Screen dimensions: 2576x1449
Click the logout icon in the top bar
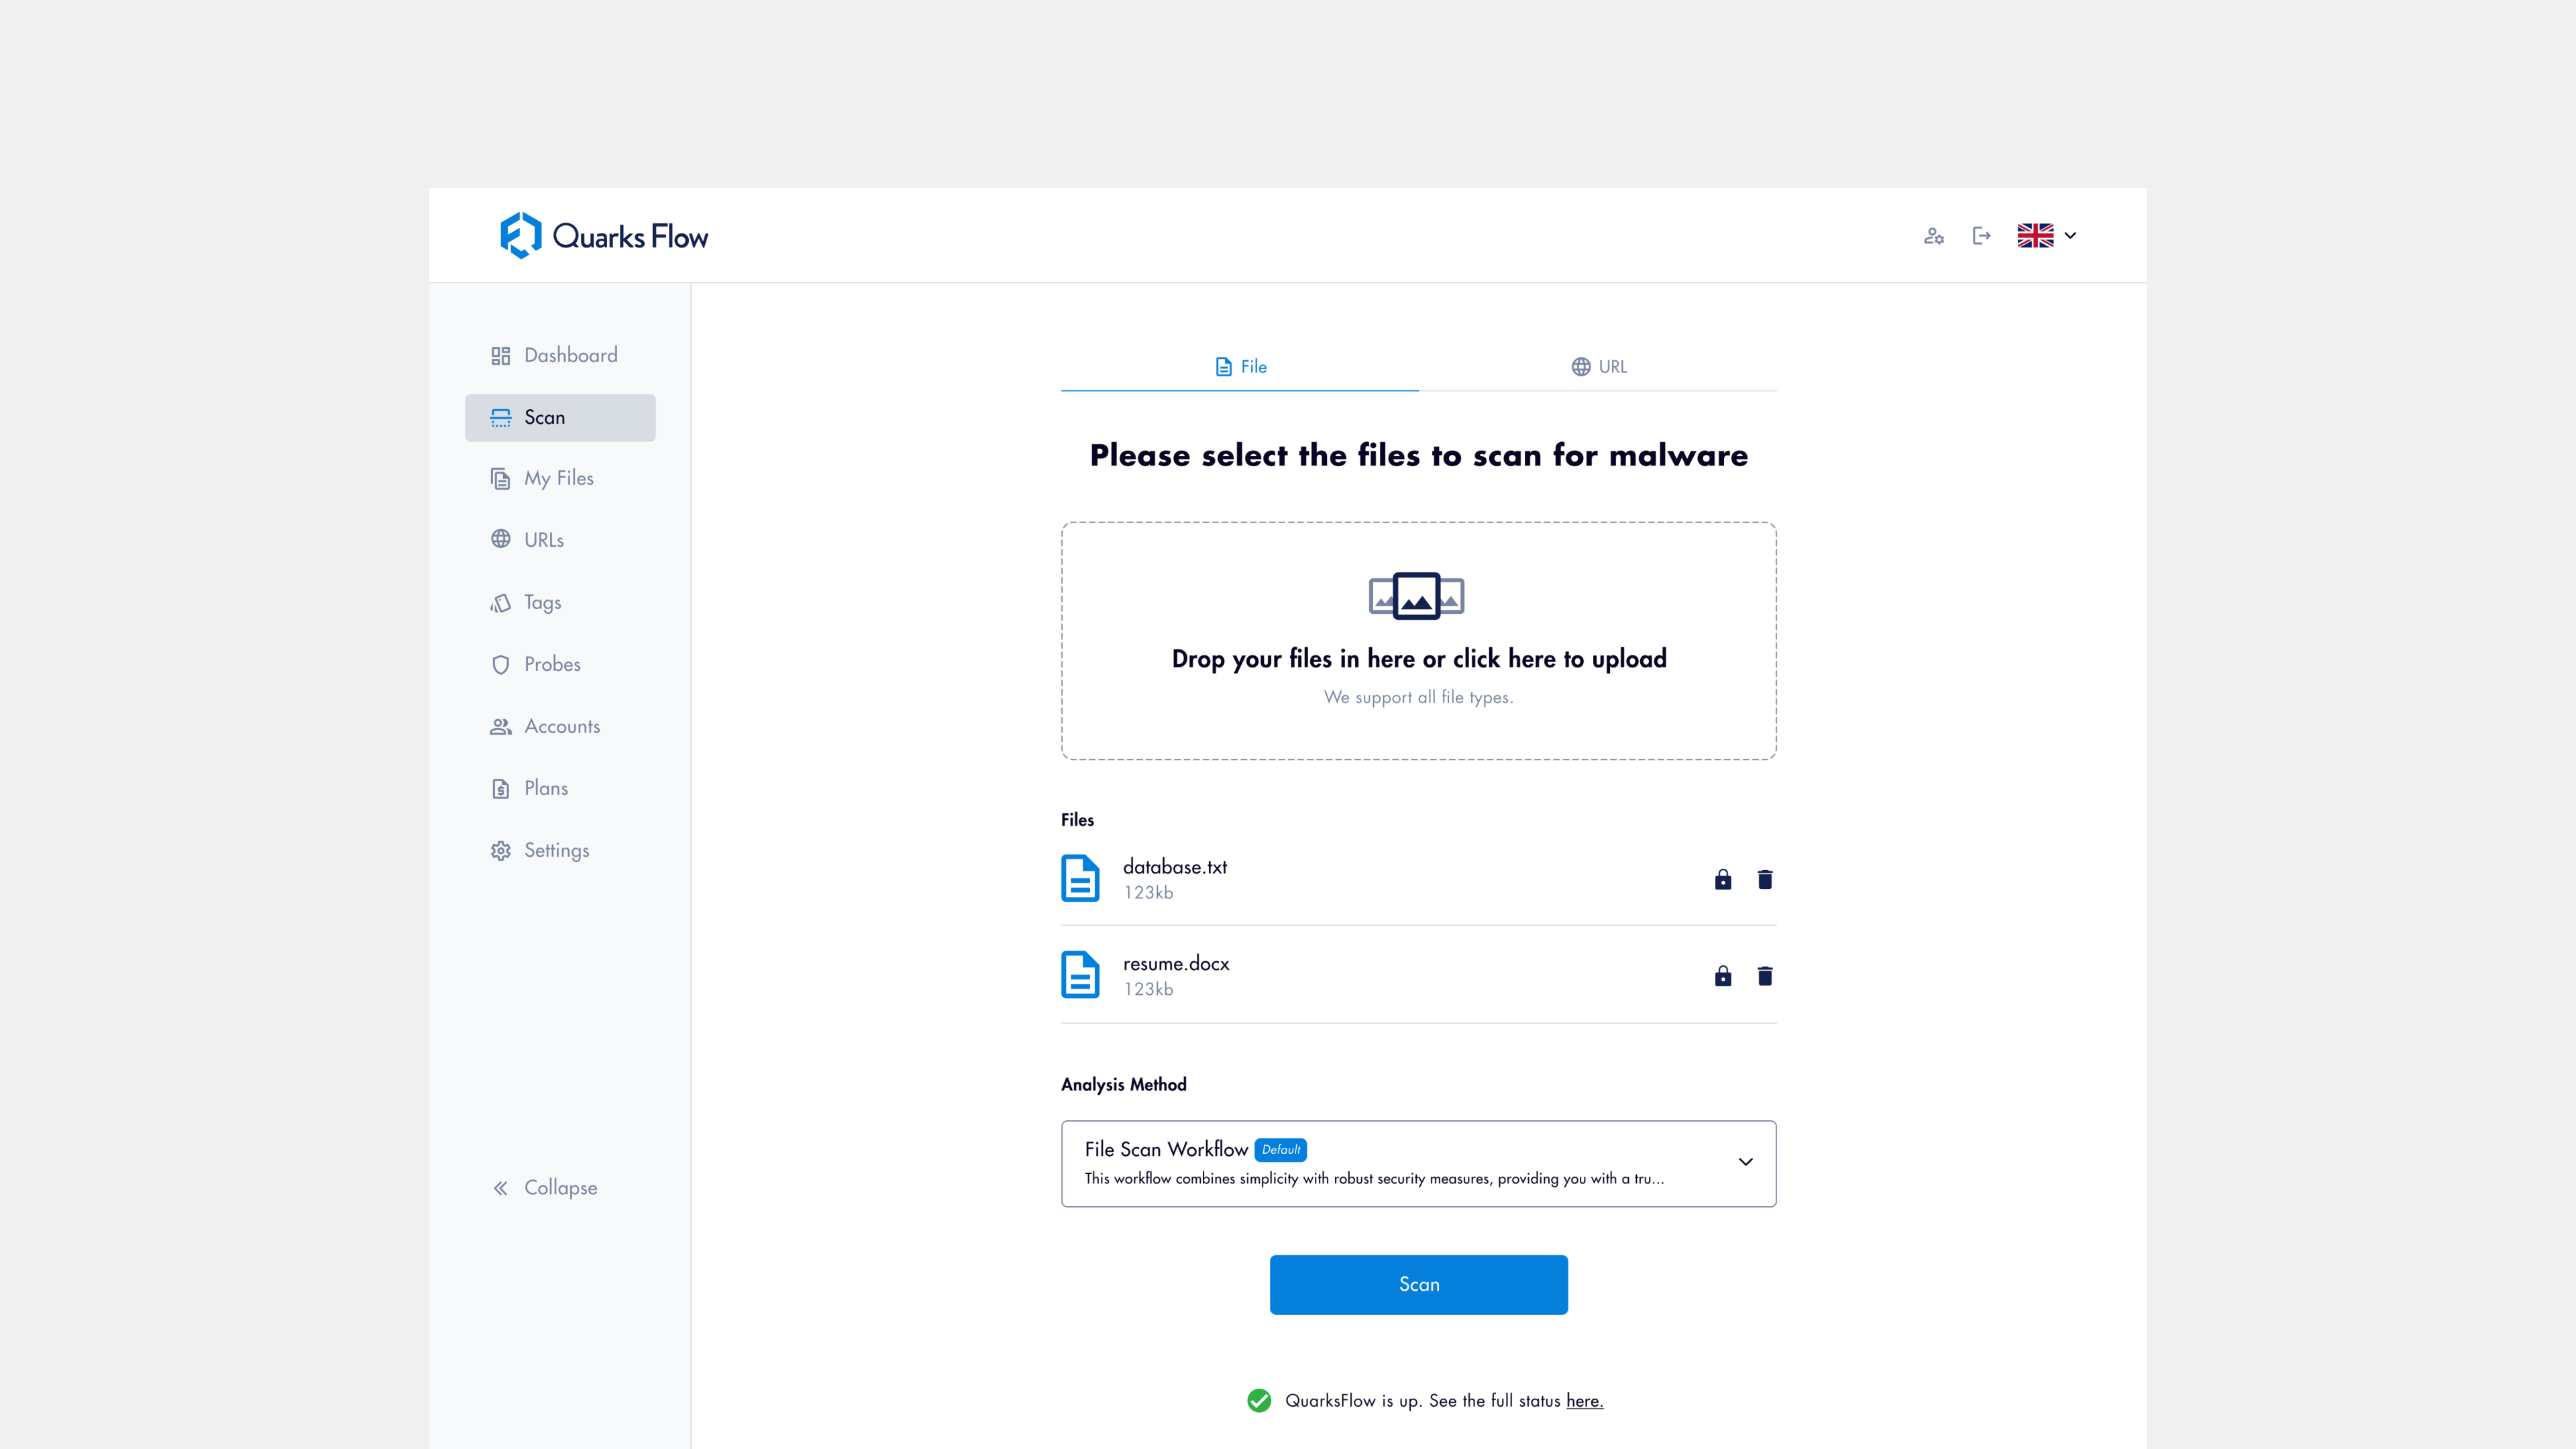pyautogui.click(x=1982, y=236)
